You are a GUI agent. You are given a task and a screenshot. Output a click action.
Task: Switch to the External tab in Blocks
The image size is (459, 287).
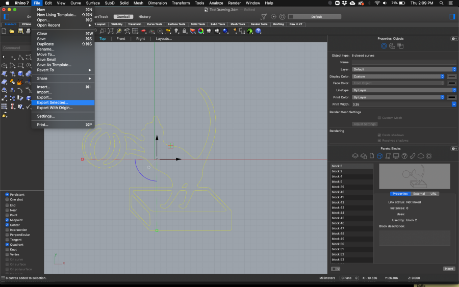tap(419, 194)
